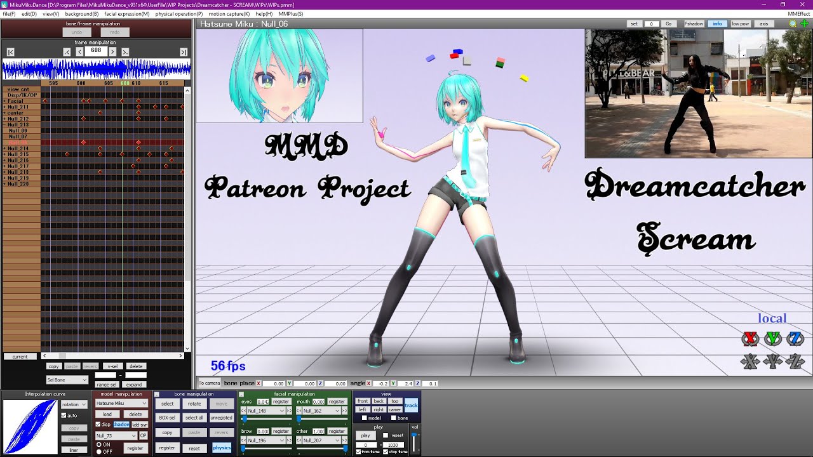This screenshot has width=813, height=457.
Task: Click the play button
Action: 365,435
